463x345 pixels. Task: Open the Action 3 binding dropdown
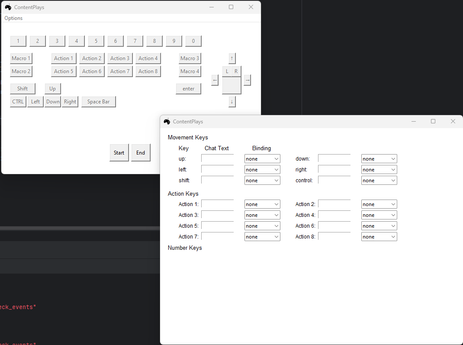[x=262, y=215]
